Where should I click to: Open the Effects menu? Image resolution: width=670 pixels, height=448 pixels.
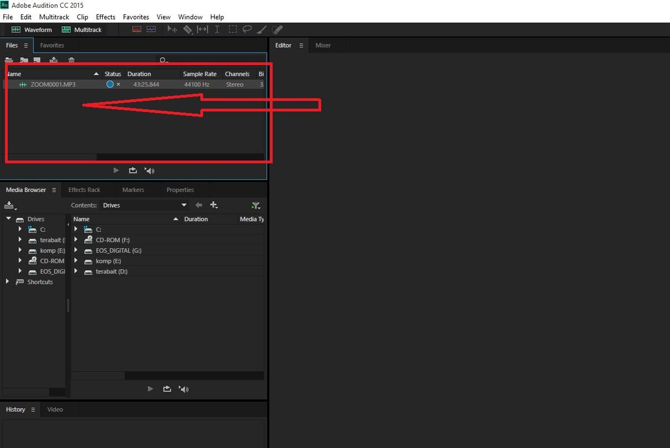106,17
